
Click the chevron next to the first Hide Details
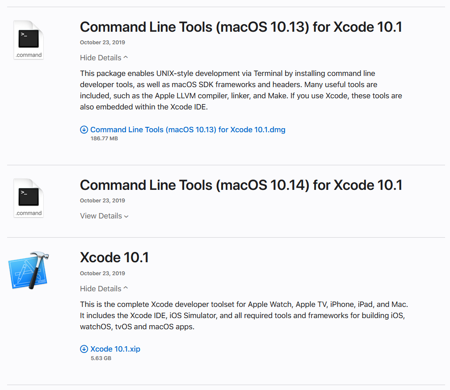(x=124, y=57)
